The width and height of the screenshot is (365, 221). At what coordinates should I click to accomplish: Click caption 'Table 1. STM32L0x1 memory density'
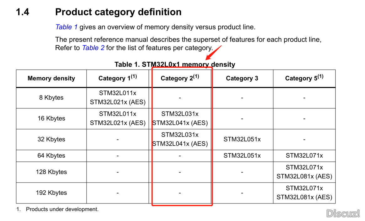pyautogui.click(x=175, y=64)
